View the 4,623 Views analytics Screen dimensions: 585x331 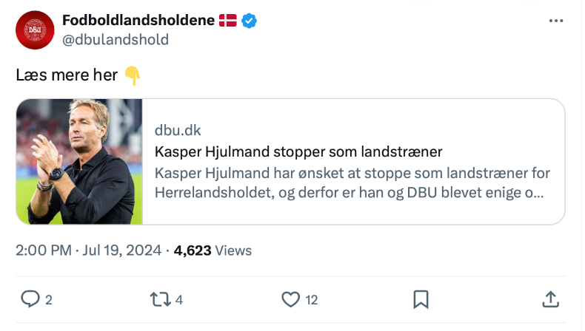click(x=213, y=250)
